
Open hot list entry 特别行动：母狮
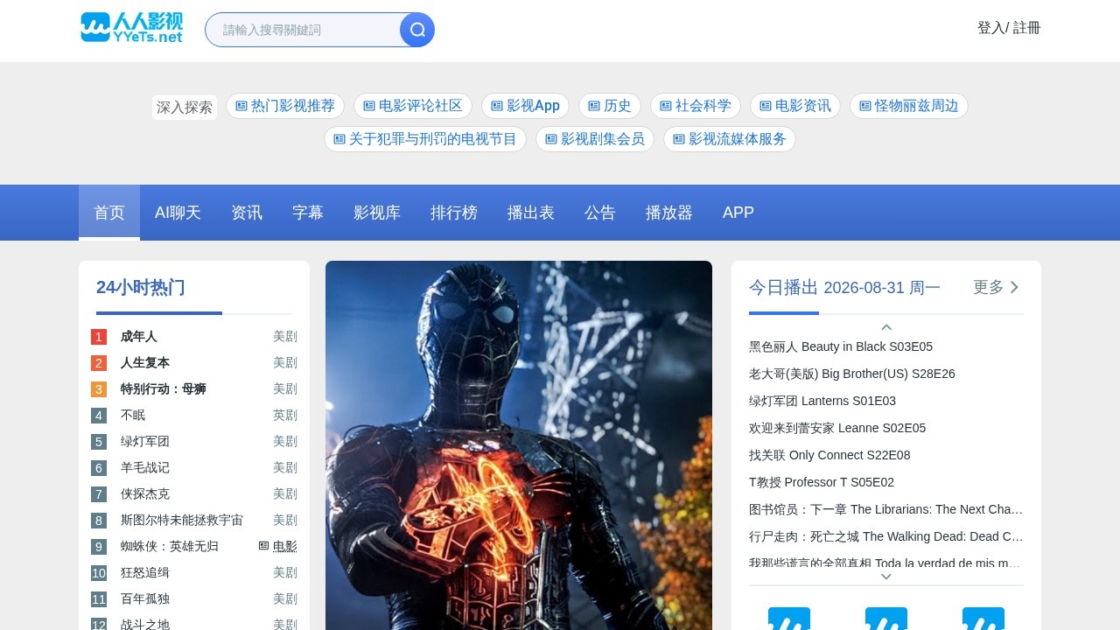[164, 389]
